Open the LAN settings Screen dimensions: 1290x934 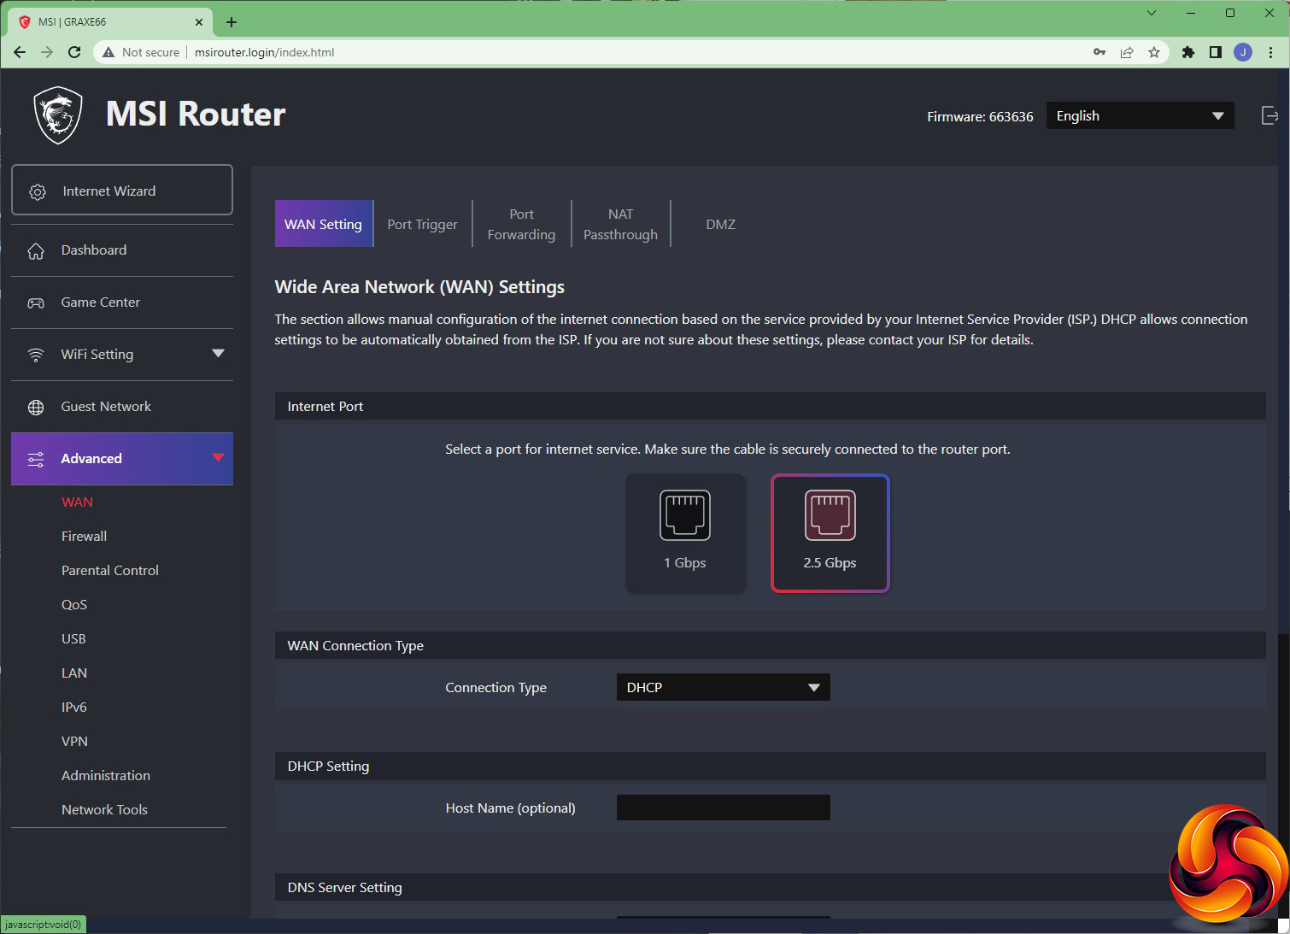(x=74, y=673)
